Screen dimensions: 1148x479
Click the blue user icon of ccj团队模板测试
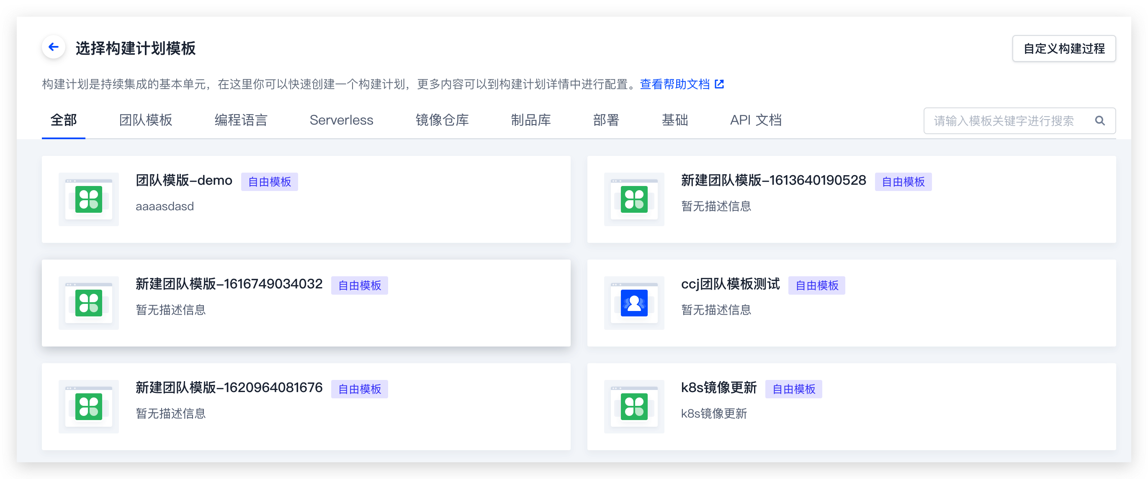coord(634,303)
